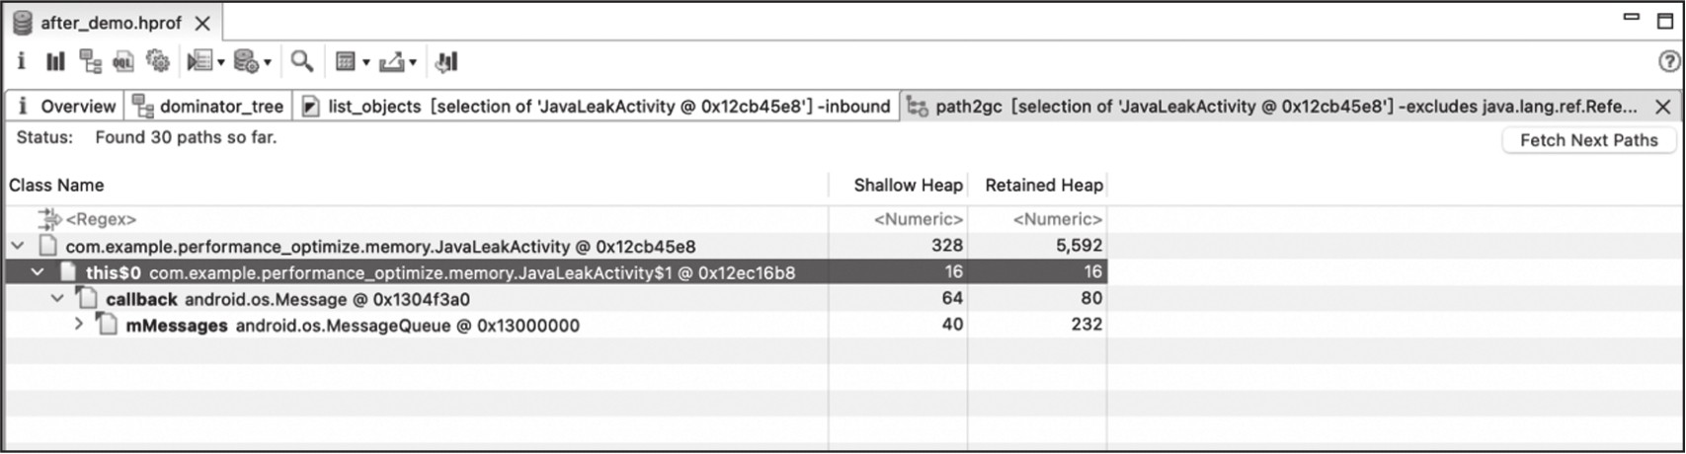Open the OQL query editor icon

point(123,62)
